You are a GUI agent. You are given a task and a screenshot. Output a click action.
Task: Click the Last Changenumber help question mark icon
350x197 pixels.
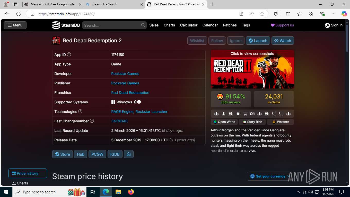click(x=92, y=121)
